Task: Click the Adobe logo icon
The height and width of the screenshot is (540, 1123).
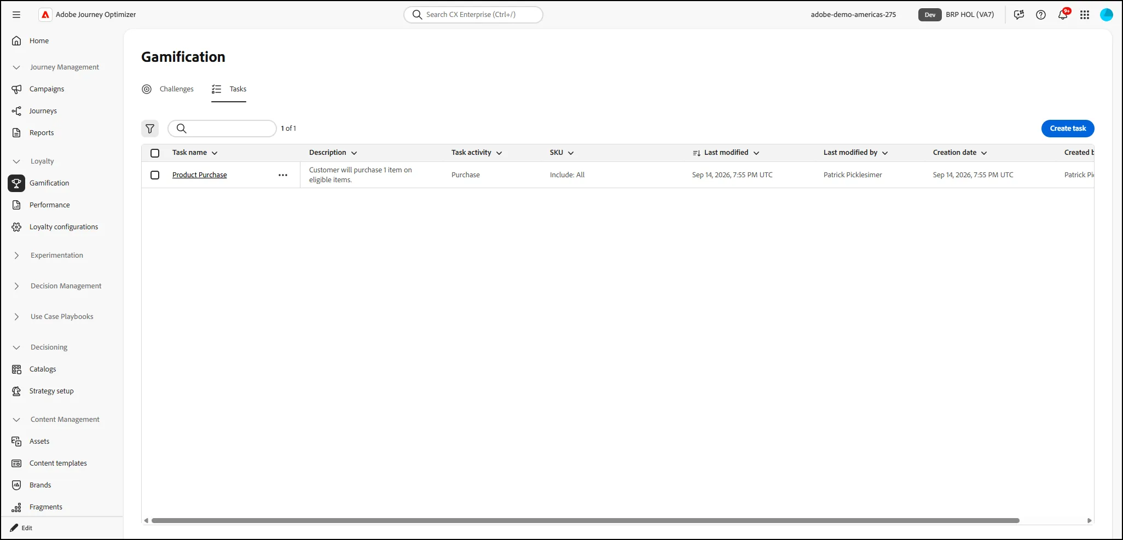Action: coord(45,15)
